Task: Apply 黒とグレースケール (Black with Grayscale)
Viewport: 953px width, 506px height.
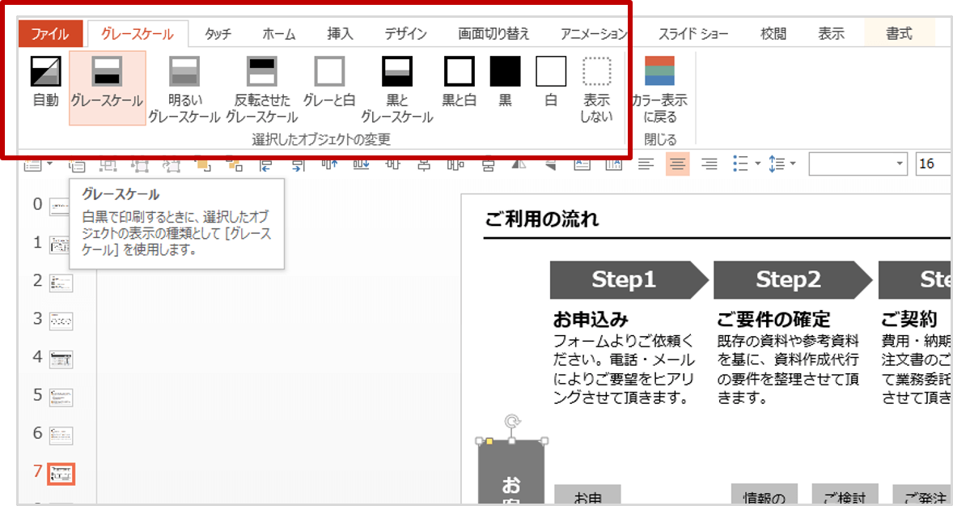Action: tap(397, 89)
